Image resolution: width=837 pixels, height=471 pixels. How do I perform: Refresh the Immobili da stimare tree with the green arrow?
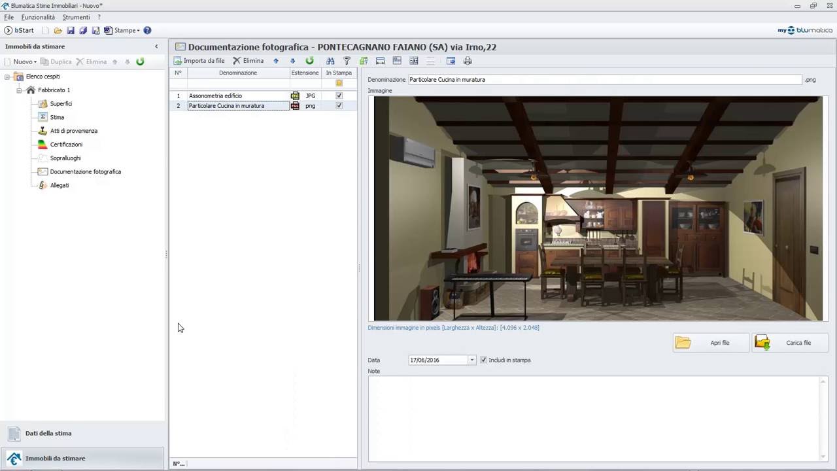(140, 61)
